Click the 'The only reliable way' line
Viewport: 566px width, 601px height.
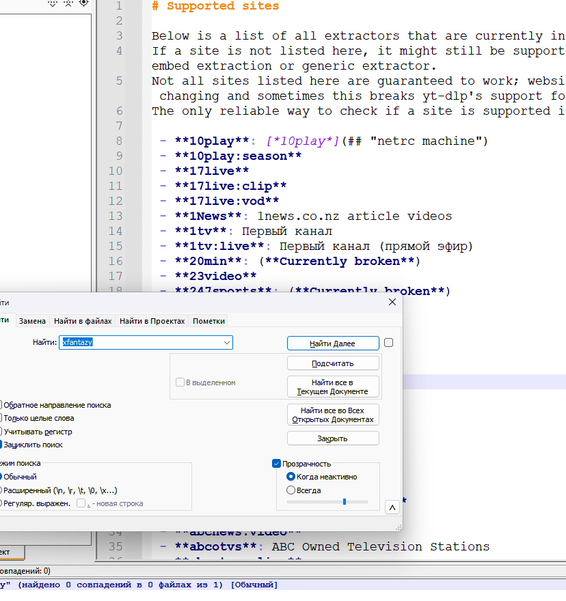(358, 111)
